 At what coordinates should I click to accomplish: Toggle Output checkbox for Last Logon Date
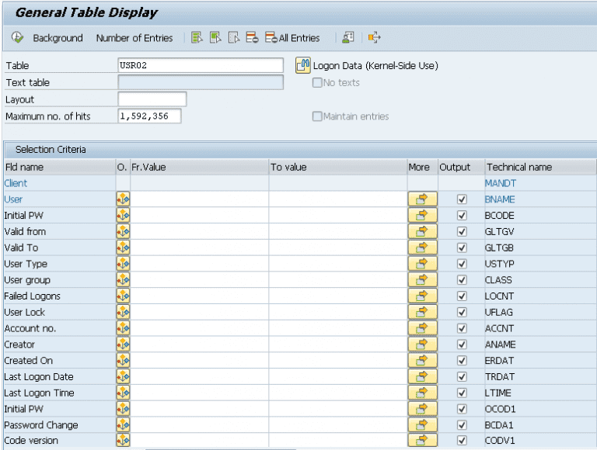pos(462,377)
